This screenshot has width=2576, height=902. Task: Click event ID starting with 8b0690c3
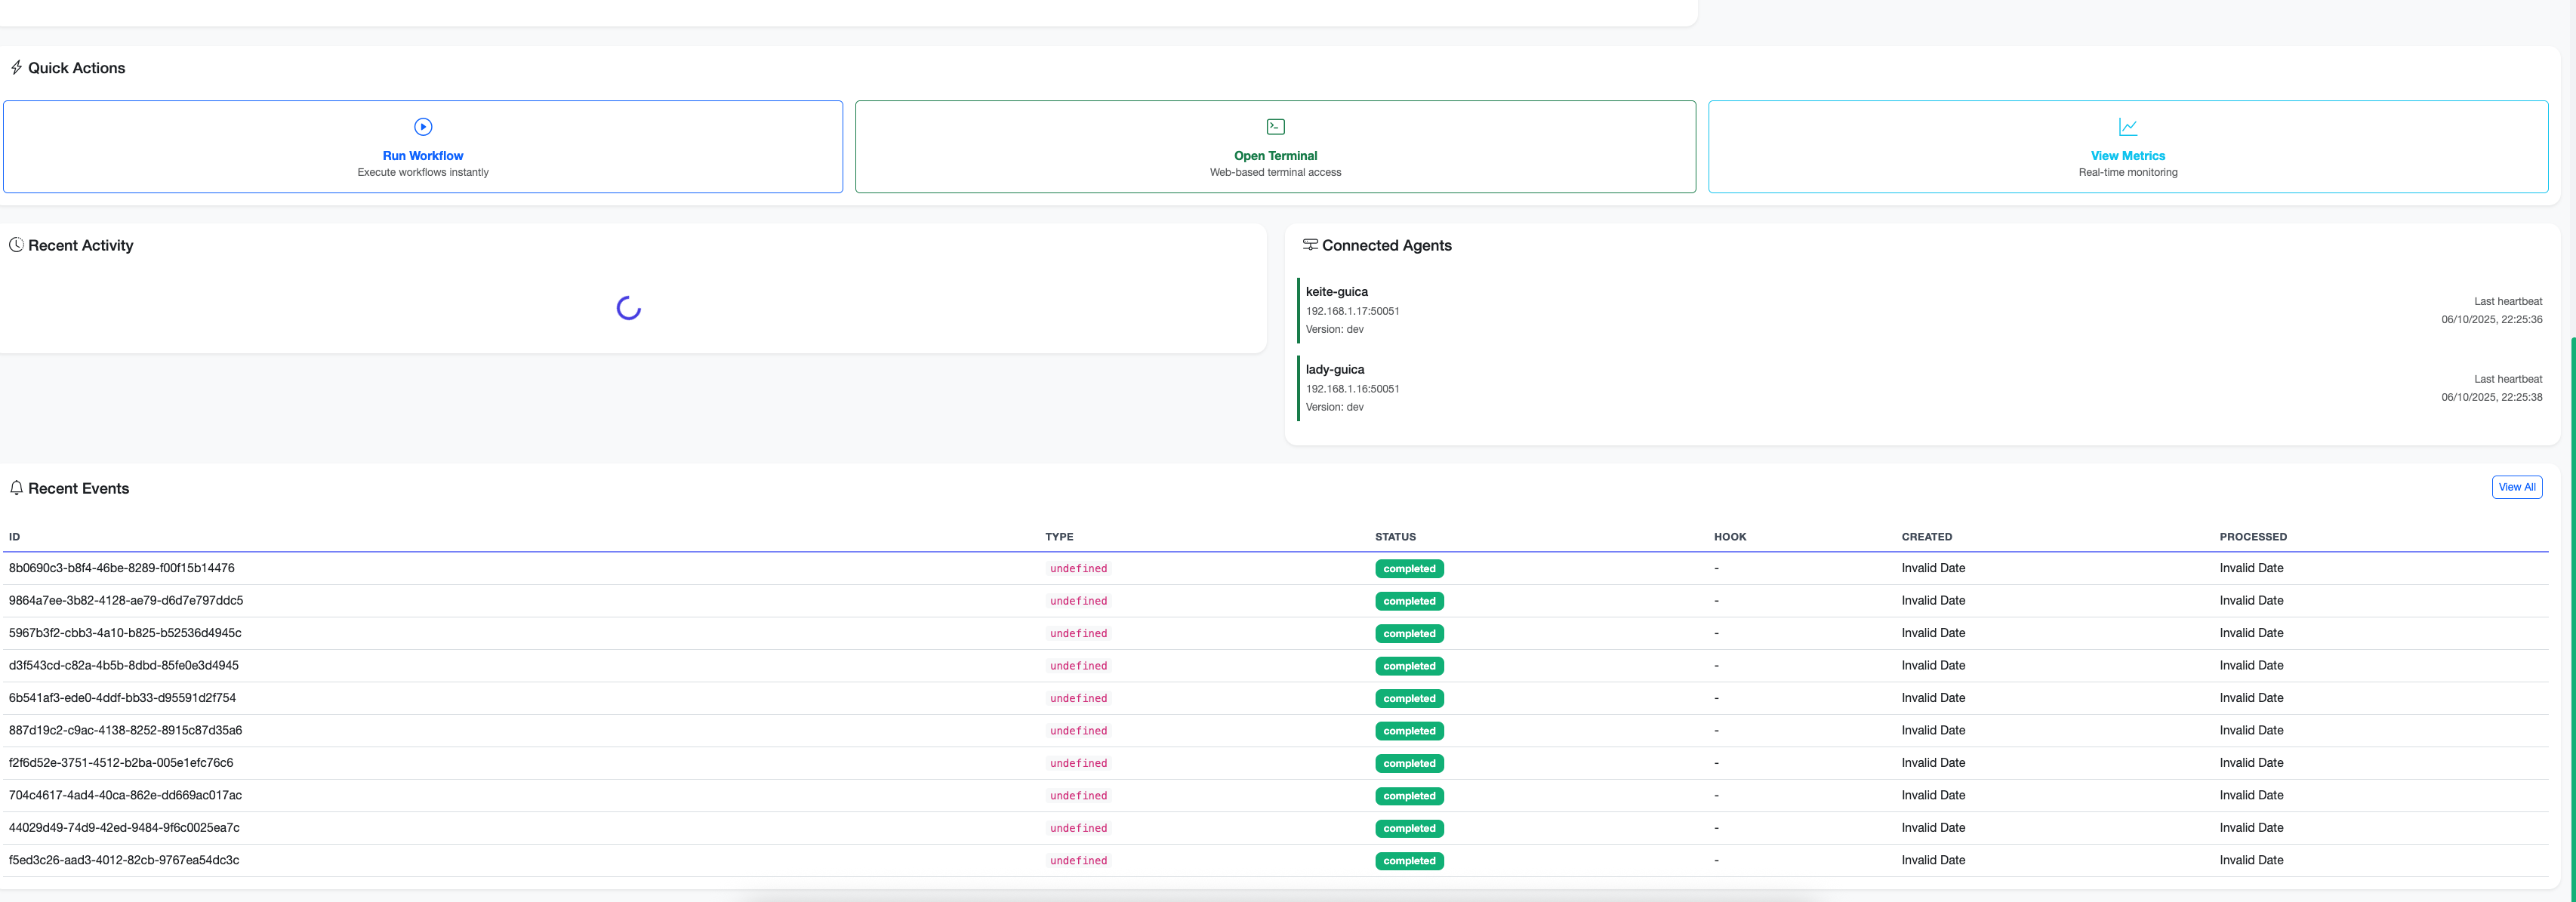pyautogui.click(x=121, y=568)
